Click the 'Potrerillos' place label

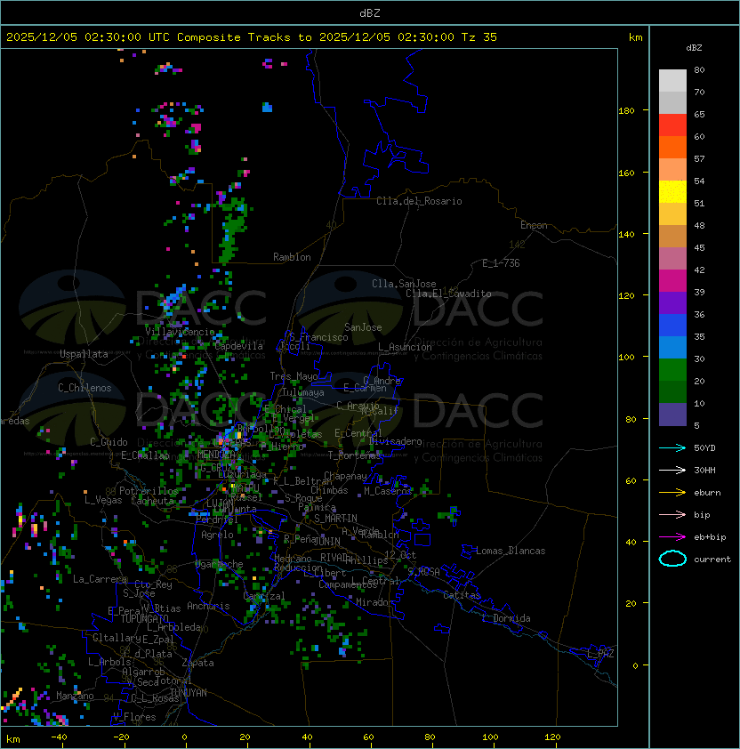coord(149,491)
